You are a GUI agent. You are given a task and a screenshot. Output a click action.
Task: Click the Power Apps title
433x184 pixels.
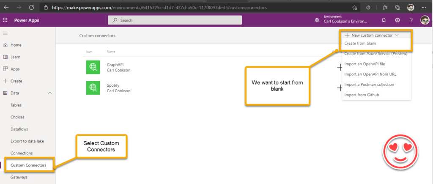[27, 20]
